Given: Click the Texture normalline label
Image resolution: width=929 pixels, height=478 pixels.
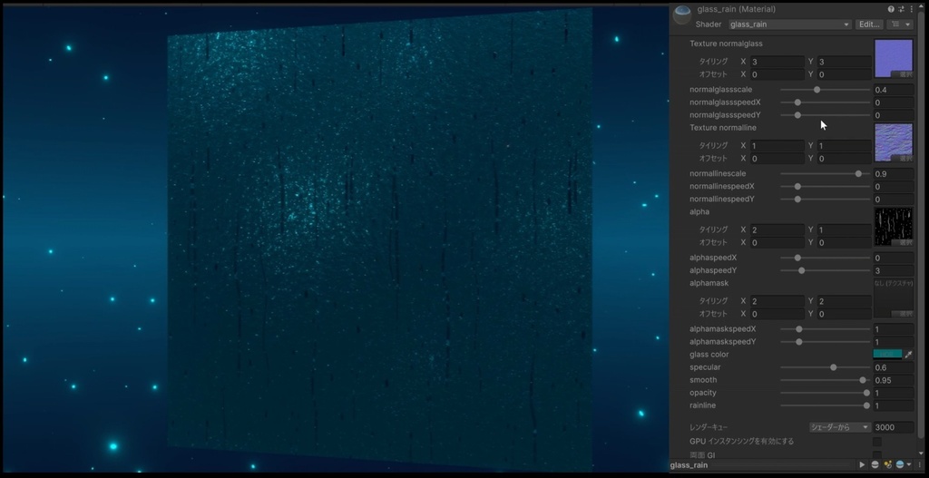Looking at the screenshot, I should pyautogui.click(x=723, y=128).
